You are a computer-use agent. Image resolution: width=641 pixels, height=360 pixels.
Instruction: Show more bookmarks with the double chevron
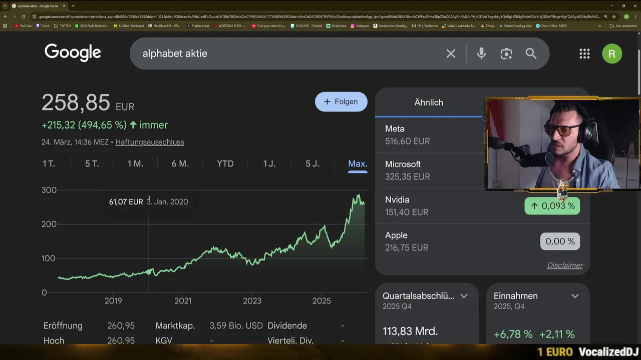(599, 25)
